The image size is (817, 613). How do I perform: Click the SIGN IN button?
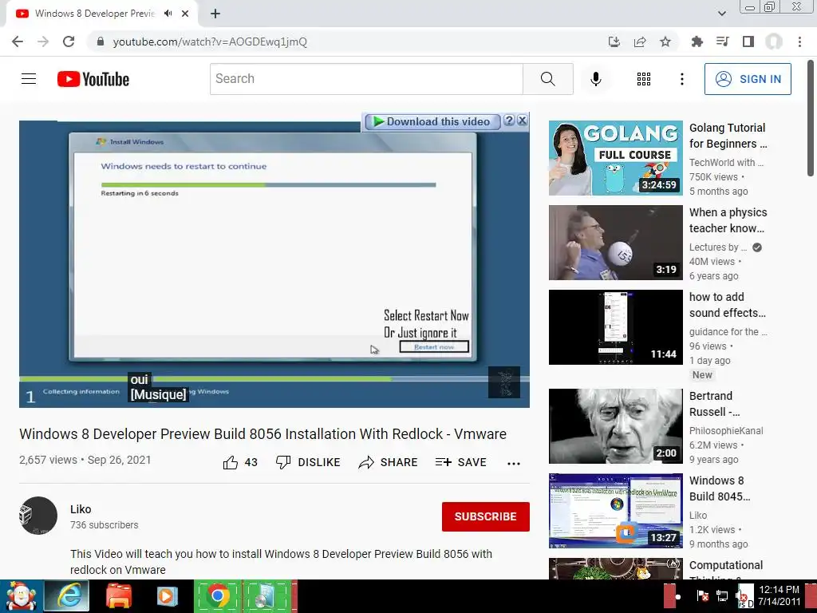[747, 79]
